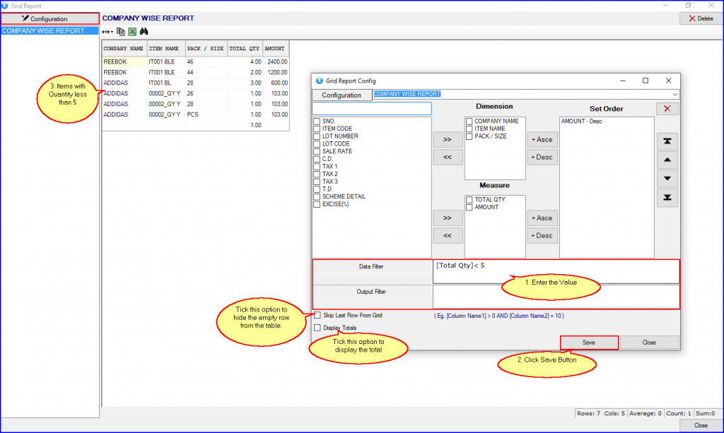Select amount cell 2400.00
Viewport: 724px width, 433px height.
[276, 61]
